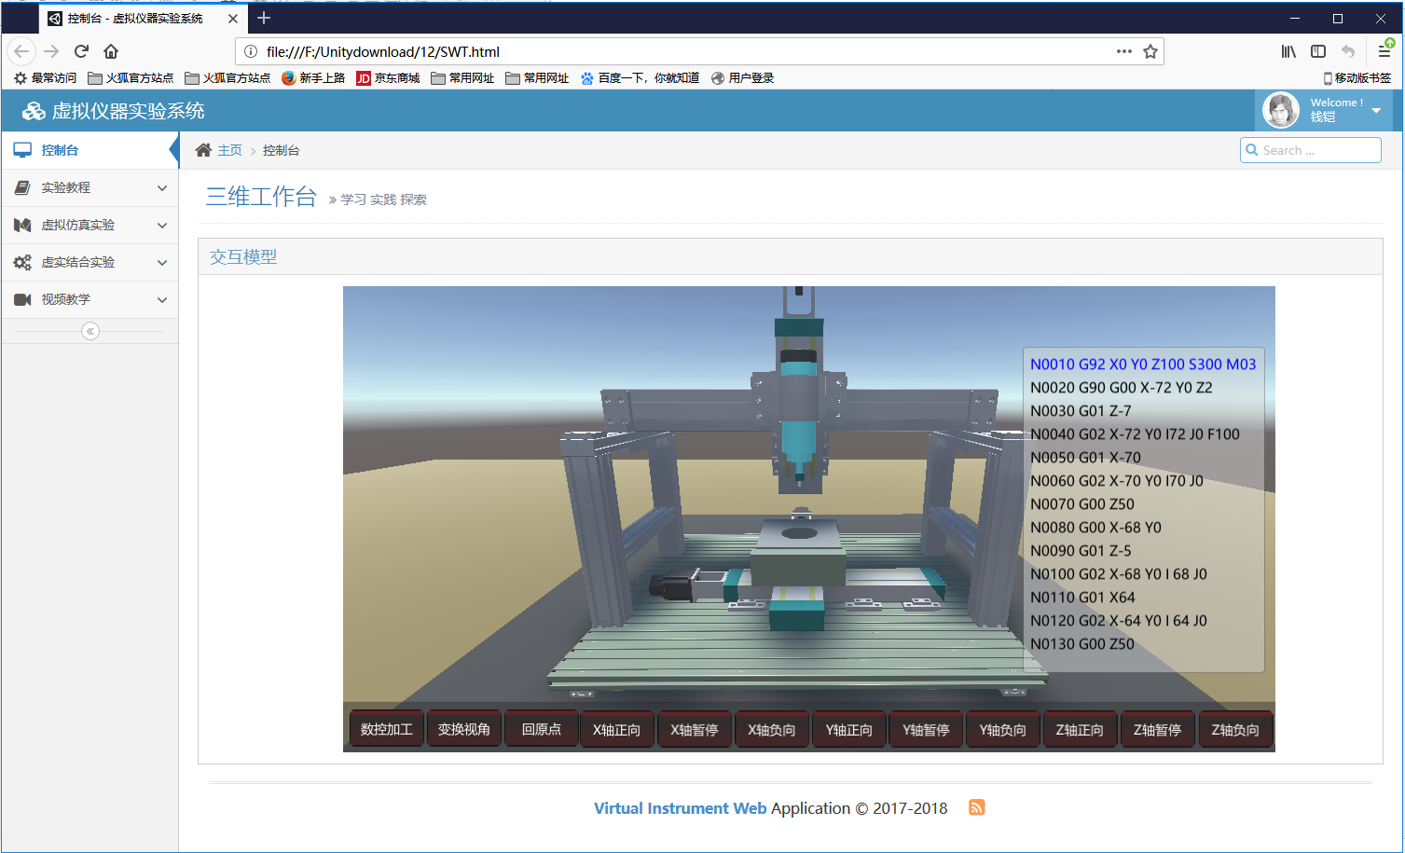
Task: Open the Firefox hamburger menu
Action: point(1384,52)
